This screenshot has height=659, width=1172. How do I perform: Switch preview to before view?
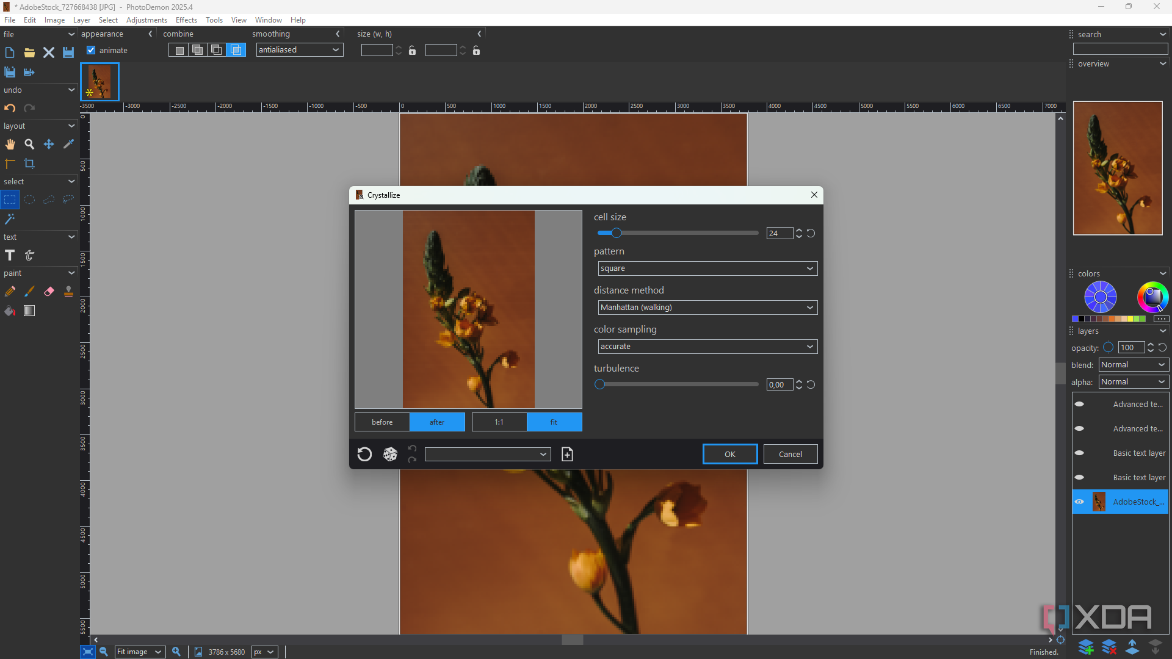pos(382,422)
